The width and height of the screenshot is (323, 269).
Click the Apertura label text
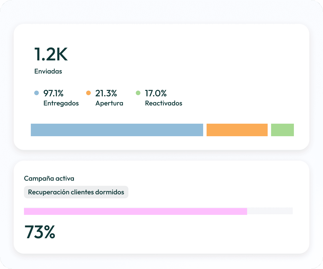pyautogui.click(x=109, y=103)
